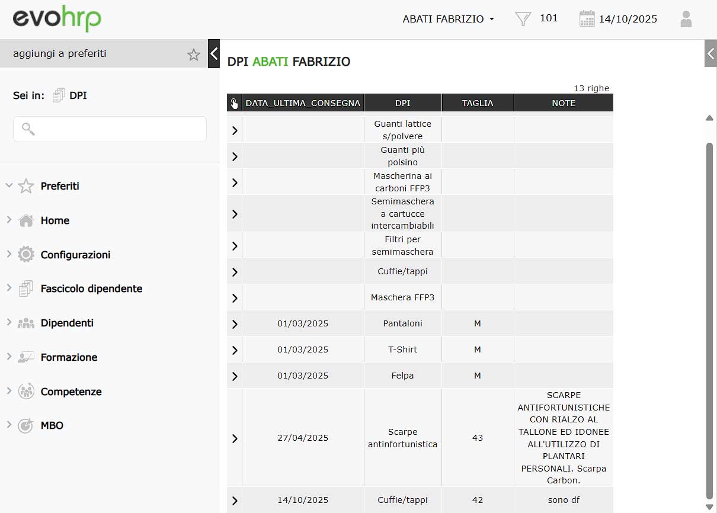Click the Competenze icon in sidebar
Image resolution: width=717 pixels, height=513 pixels.
pos(26,392)
